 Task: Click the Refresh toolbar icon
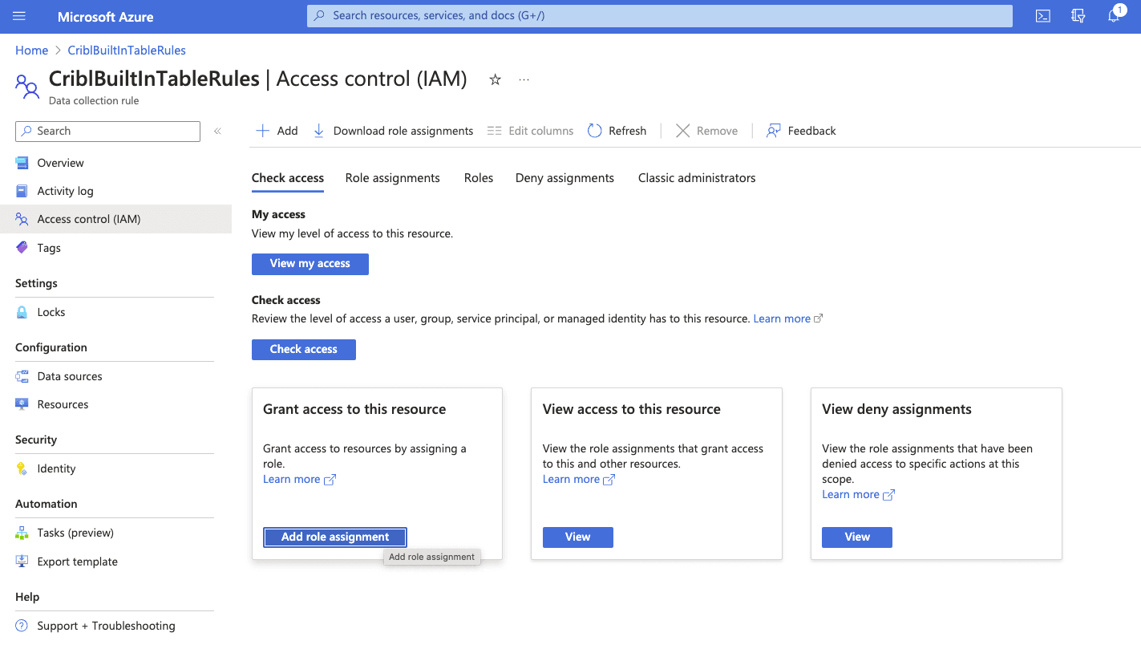pos(594,131)
